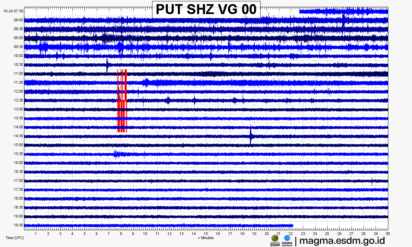412x247 pixels.
Task: Click the 17:00 time label
Action: click(19, 180)
